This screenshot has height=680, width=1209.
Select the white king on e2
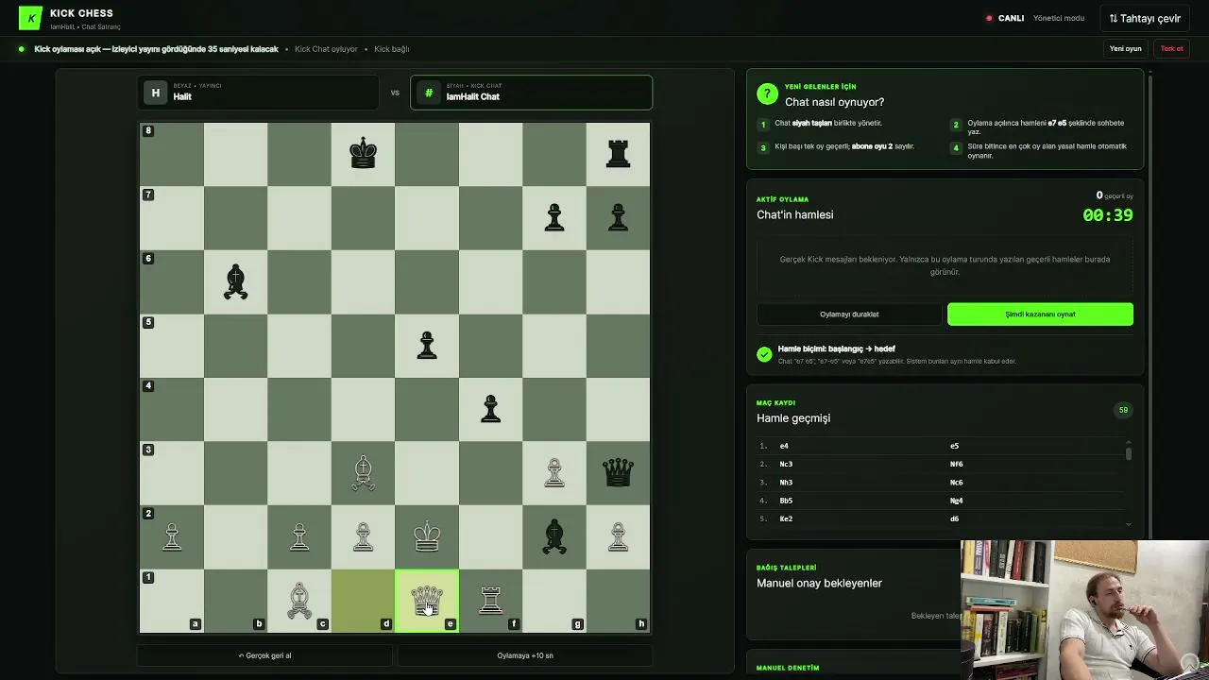427,536
